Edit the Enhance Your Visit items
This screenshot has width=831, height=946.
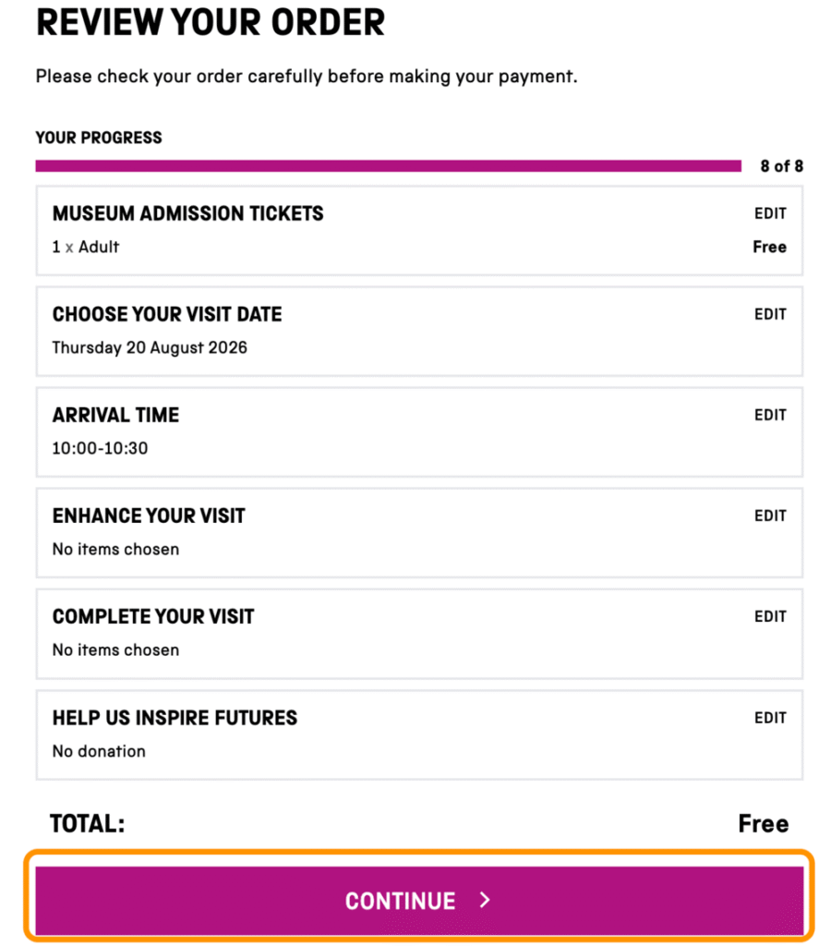coord(770,515)
